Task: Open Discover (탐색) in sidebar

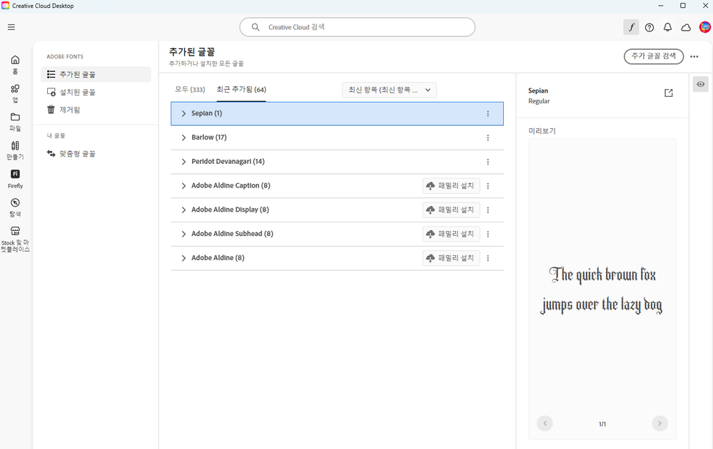Action: coord(15,208)
